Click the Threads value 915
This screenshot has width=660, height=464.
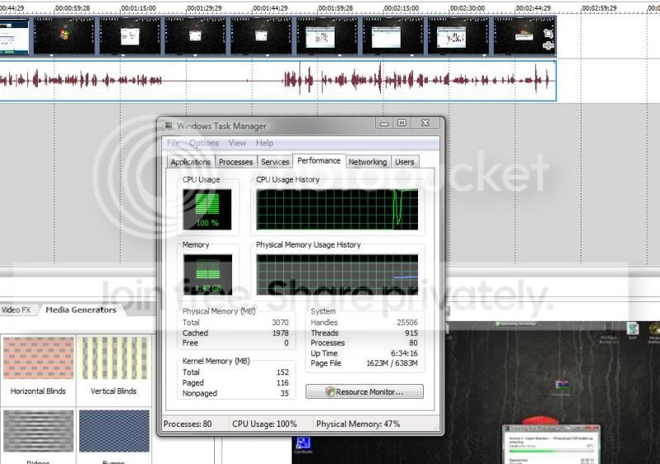[x=411, y=334]
